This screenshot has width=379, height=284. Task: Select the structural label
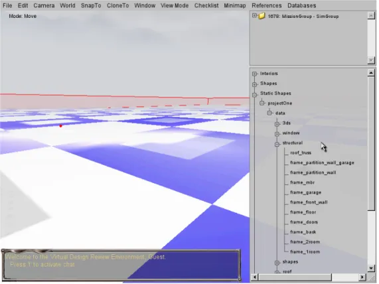tap(293, 143)
